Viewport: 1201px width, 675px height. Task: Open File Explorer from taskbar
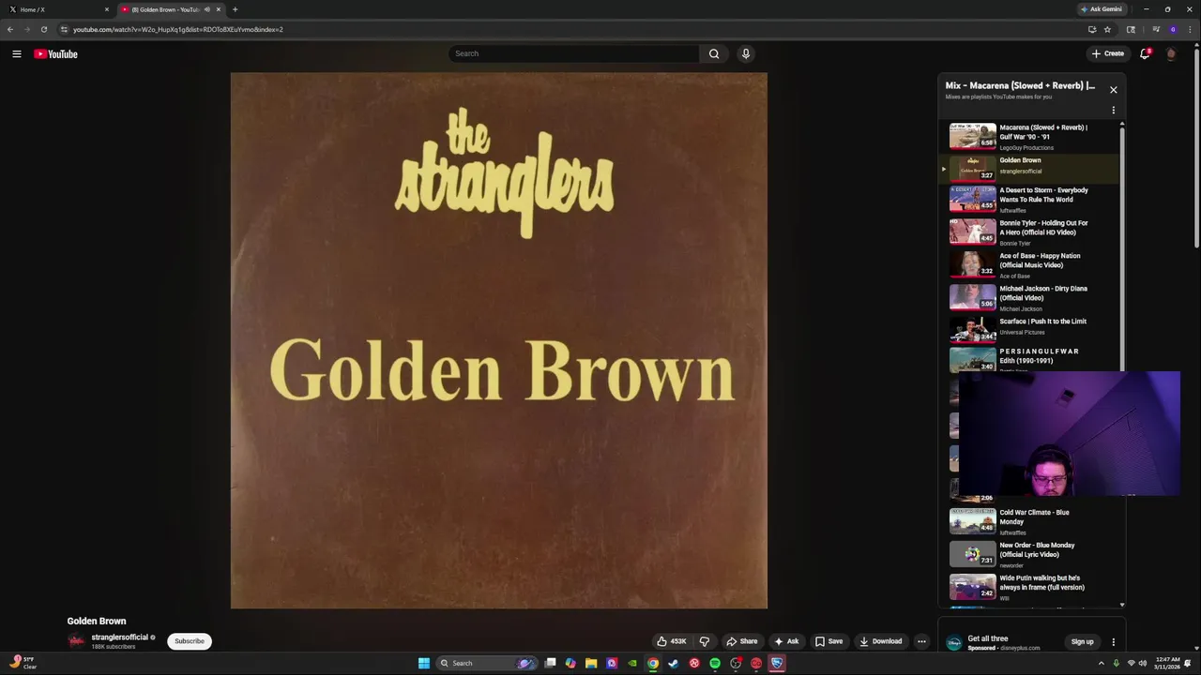591,663
